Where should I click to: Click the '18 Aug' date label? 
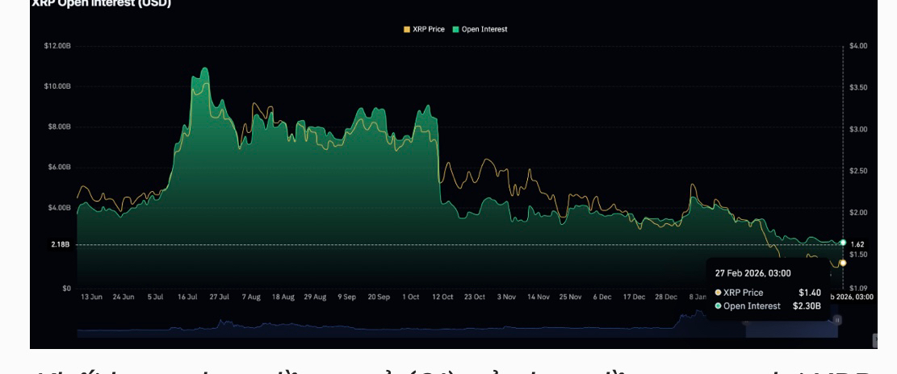pyautogui.click(x=283, y=297)
